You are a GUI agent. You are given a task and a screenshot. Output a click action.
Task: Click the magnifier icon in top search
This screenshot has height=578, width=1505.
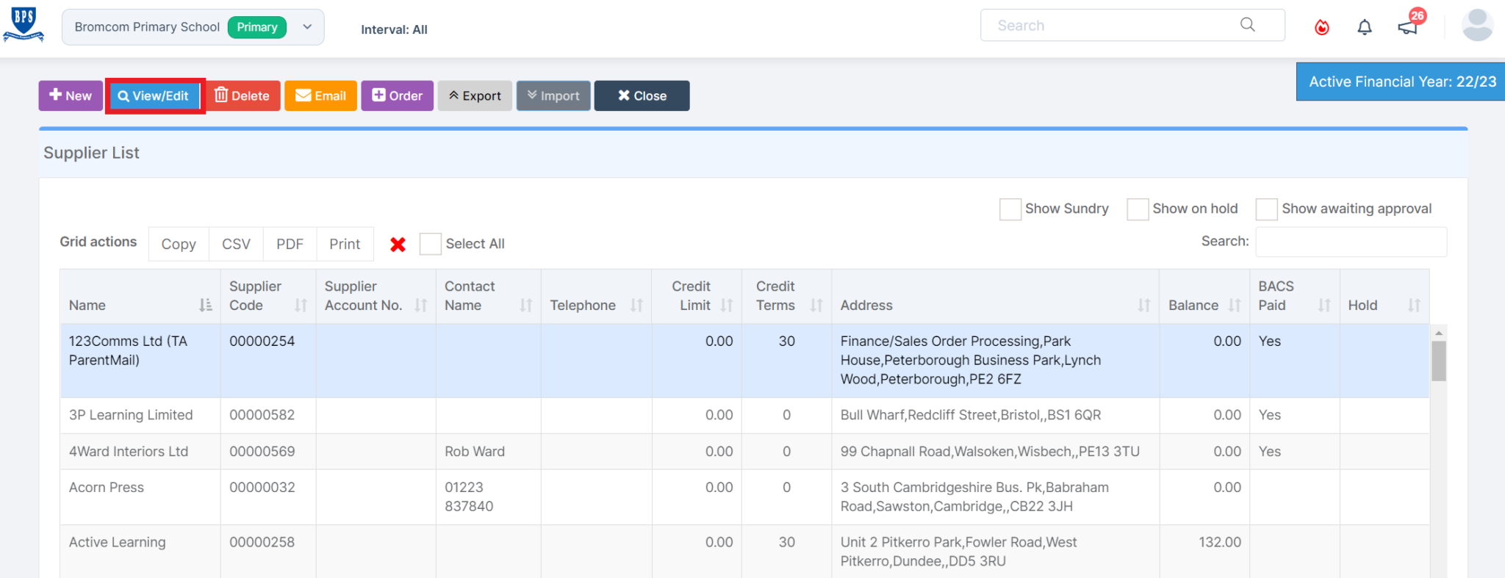click(1247, 25)
